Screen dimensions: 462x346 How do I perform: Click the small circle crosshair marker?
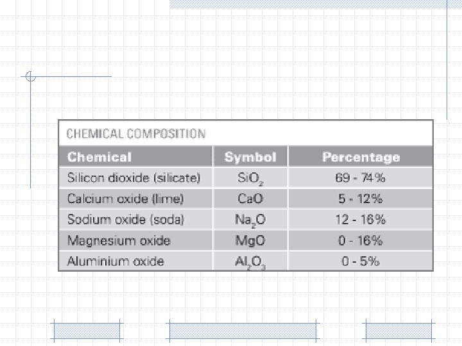tap(30, 77)
